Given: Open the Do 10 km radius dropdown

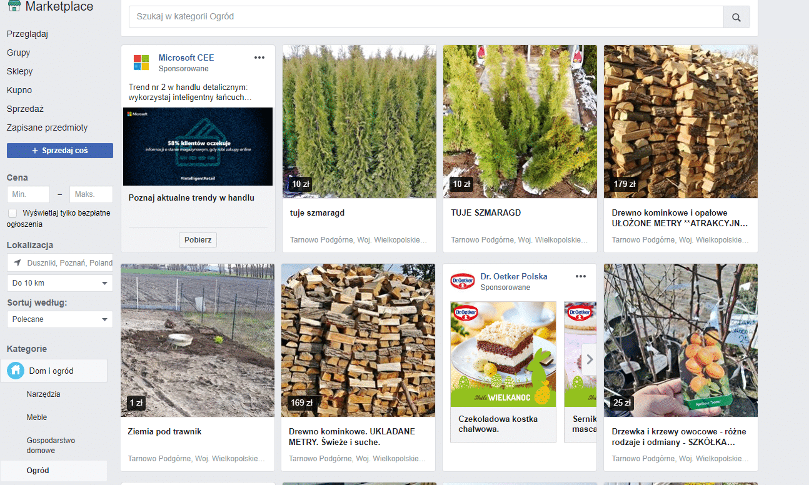Looking at the screenshot, I should click(60, 283).
